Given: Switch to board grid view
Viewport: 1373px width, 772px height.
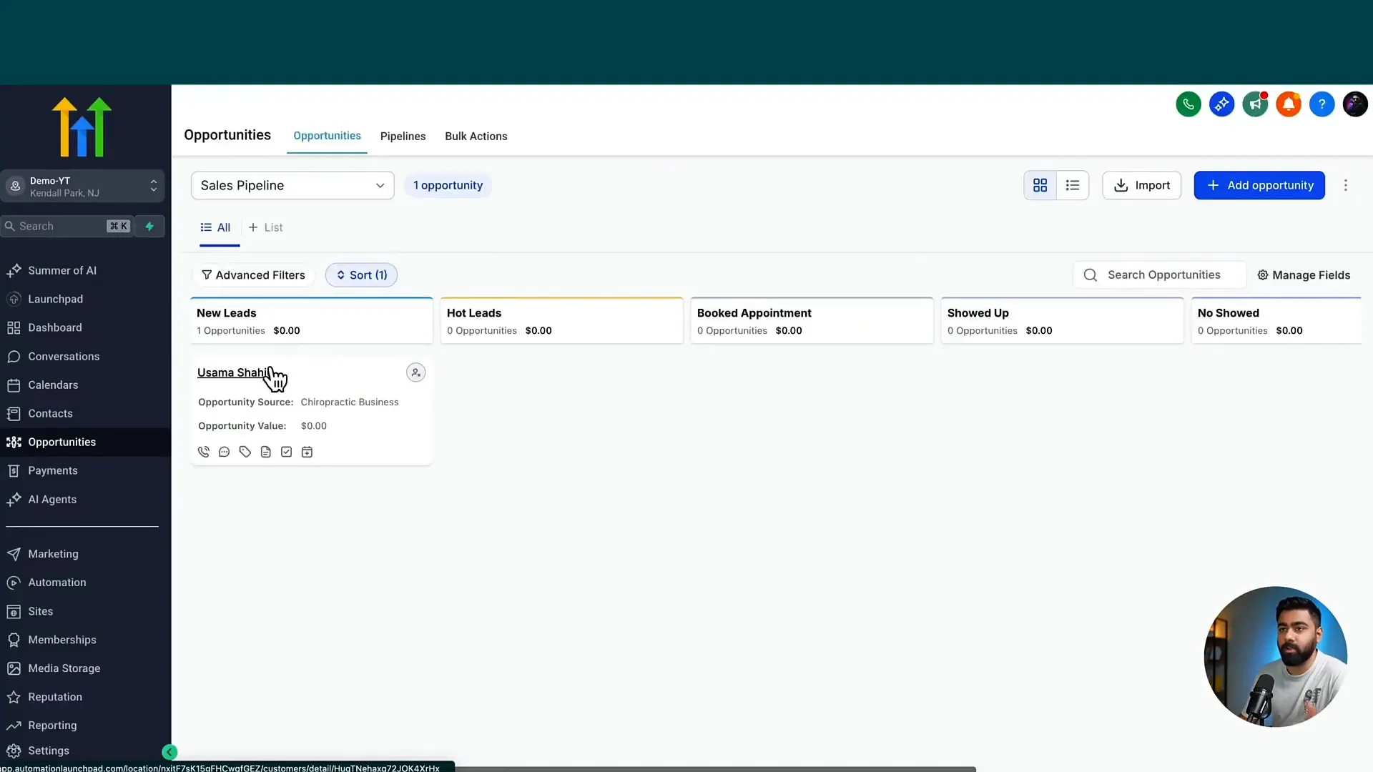Looking at the screenshot, I should click(x=1040, y=185).
